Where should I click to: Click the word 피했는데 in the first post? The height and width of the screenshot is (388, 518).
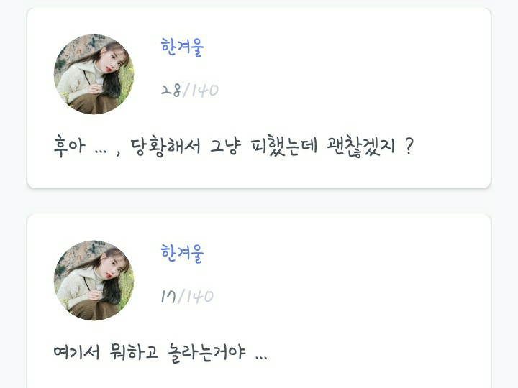click(x=283, y=146)
